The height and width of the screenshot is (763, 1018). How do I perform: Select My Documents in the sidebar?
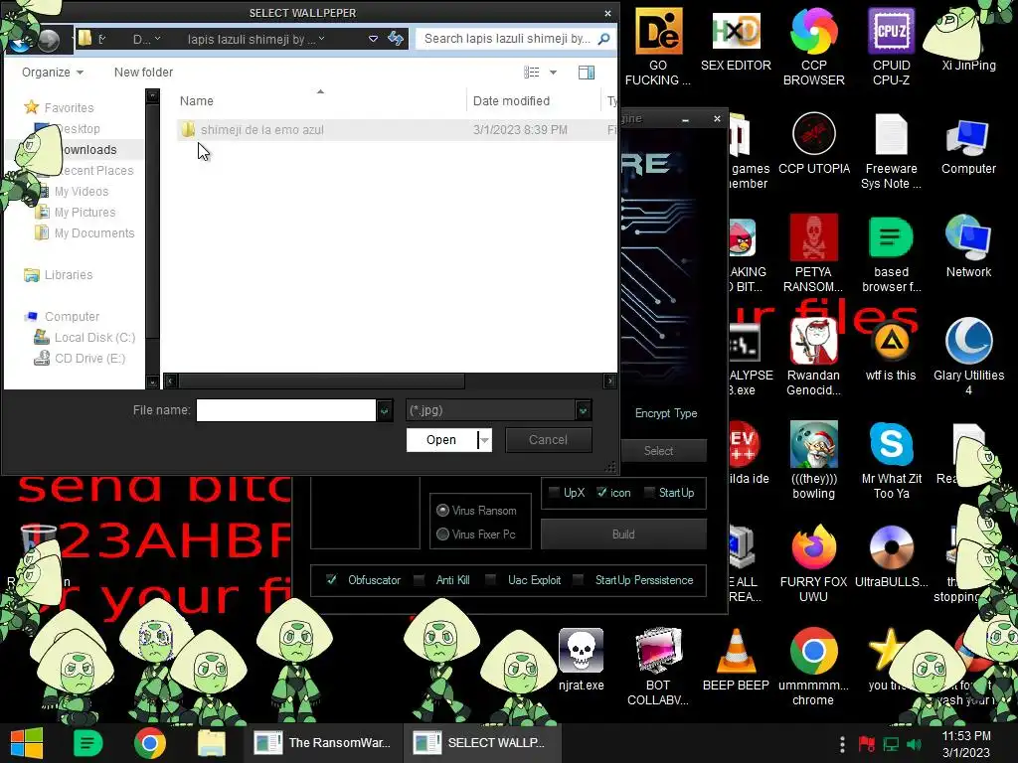85,232
